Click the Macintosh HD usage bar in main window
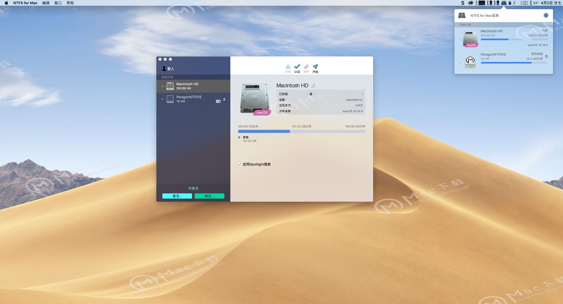 click(x=301, y=131)
